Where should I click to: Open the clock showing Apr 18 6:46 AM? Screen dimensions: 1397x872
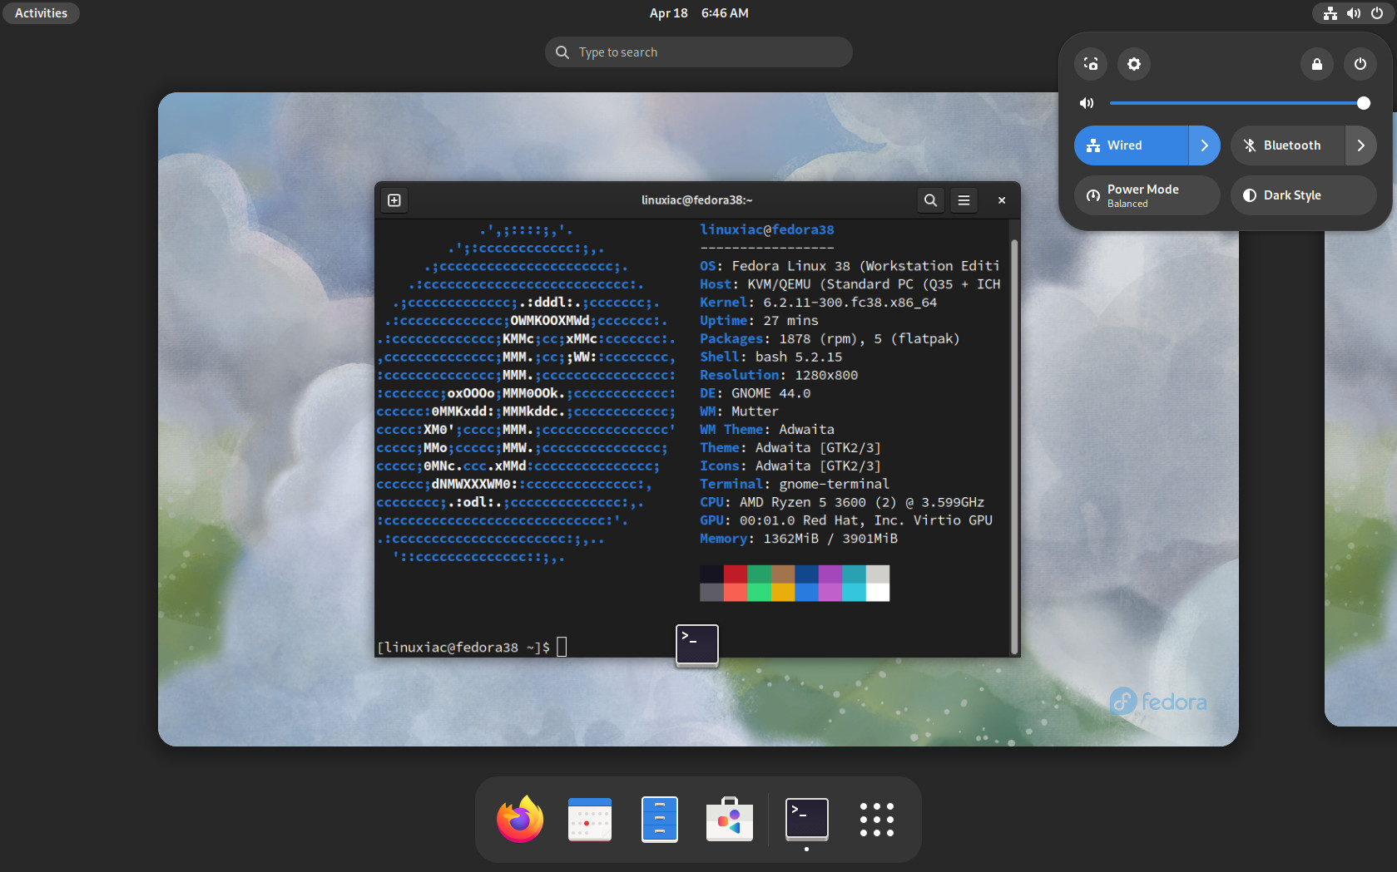coord(699,13)
